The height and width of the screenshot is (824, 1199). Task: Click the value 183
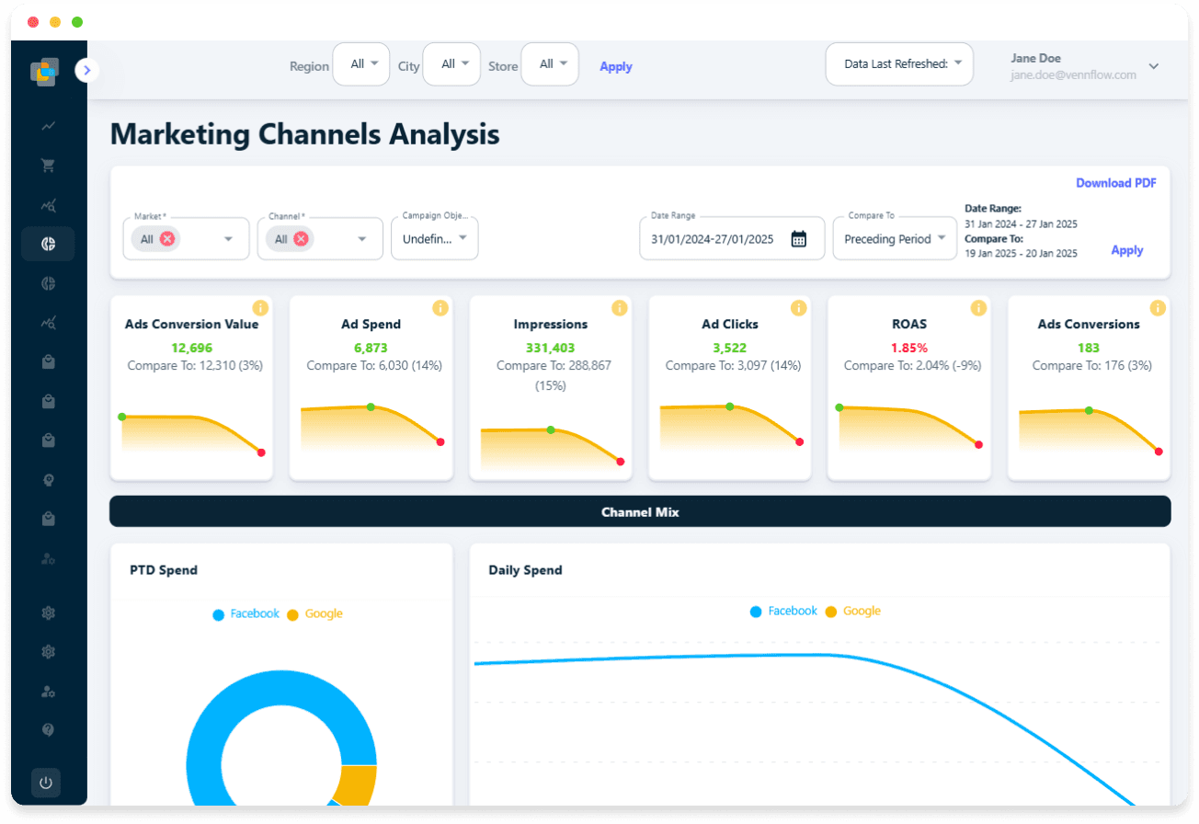1089,348
